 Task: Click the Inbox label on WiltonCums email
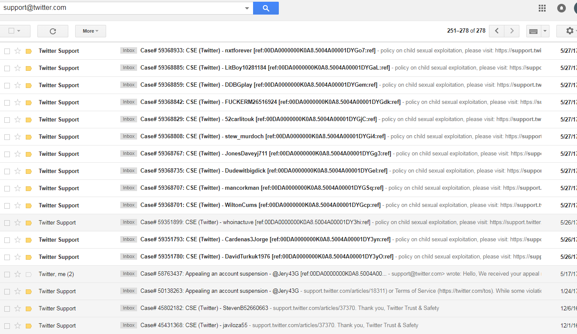128,205
